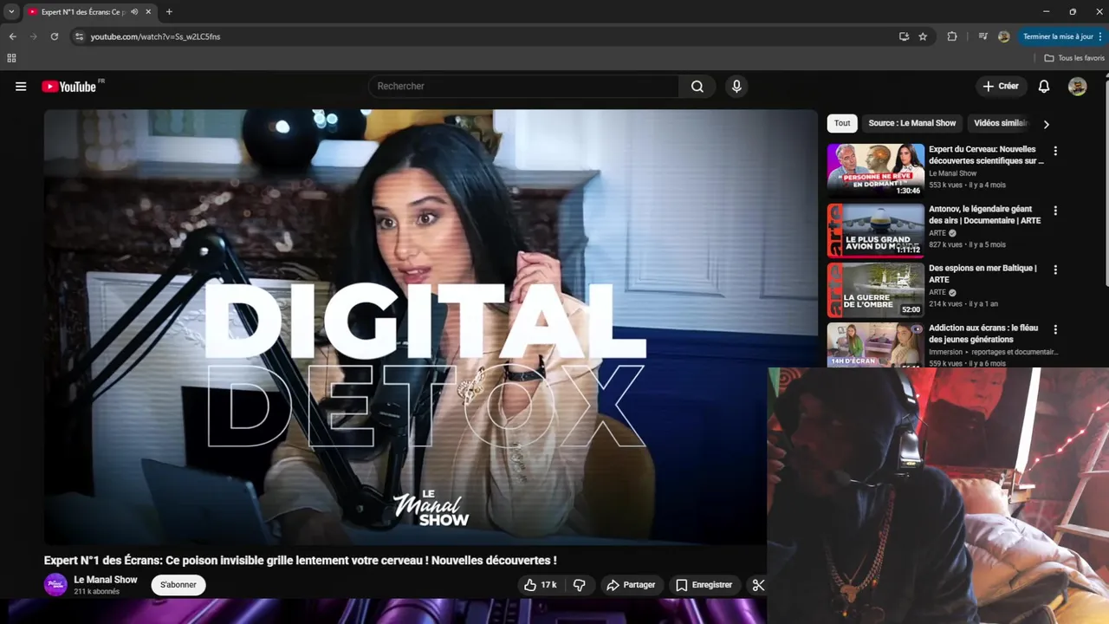Click the title Expert du Cerveau: Nouvelles découvertes
1109x624 pixels.
pyautogui.click(x=986, y=155)
